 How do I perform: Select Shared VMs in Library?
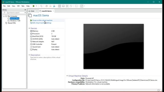pyautogui.click(x=12, y=23)
